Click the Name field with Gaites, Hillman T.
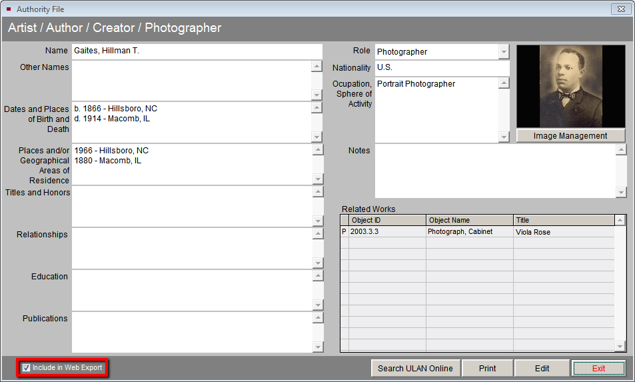Image resolution: width=635 pixels, height=382 pixels. tap(197, 51)
